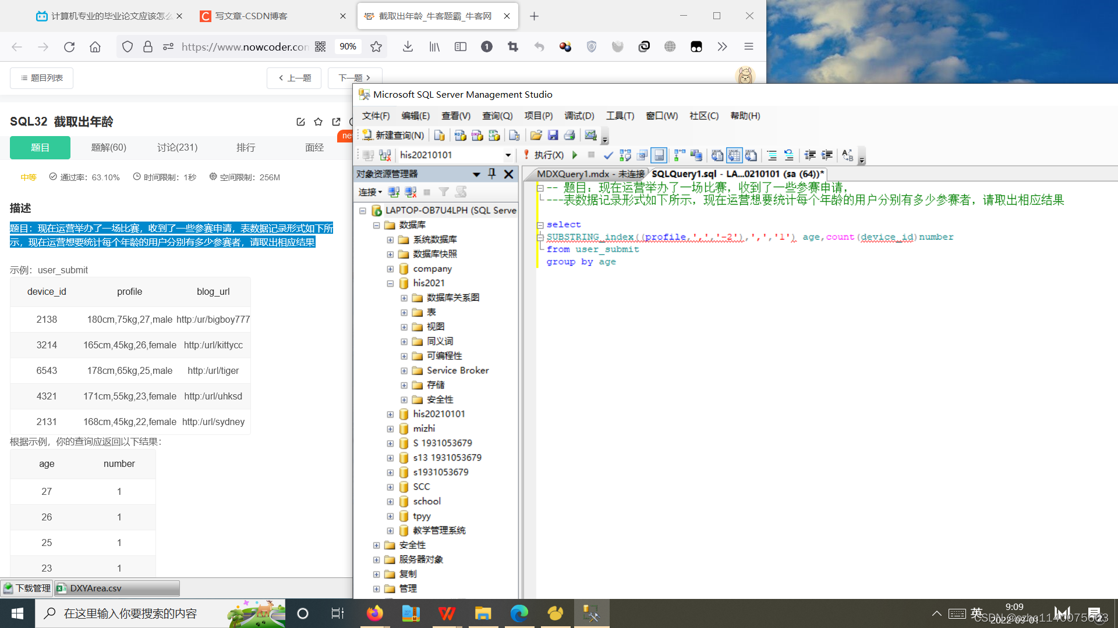This screenshot has width=1118, height=628.
Task: Collapse the his2021 database node
Action: coord(390,284)
